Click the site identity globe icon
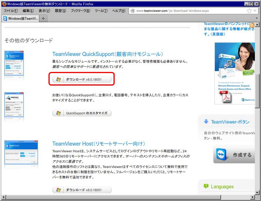 pos(133,11)
